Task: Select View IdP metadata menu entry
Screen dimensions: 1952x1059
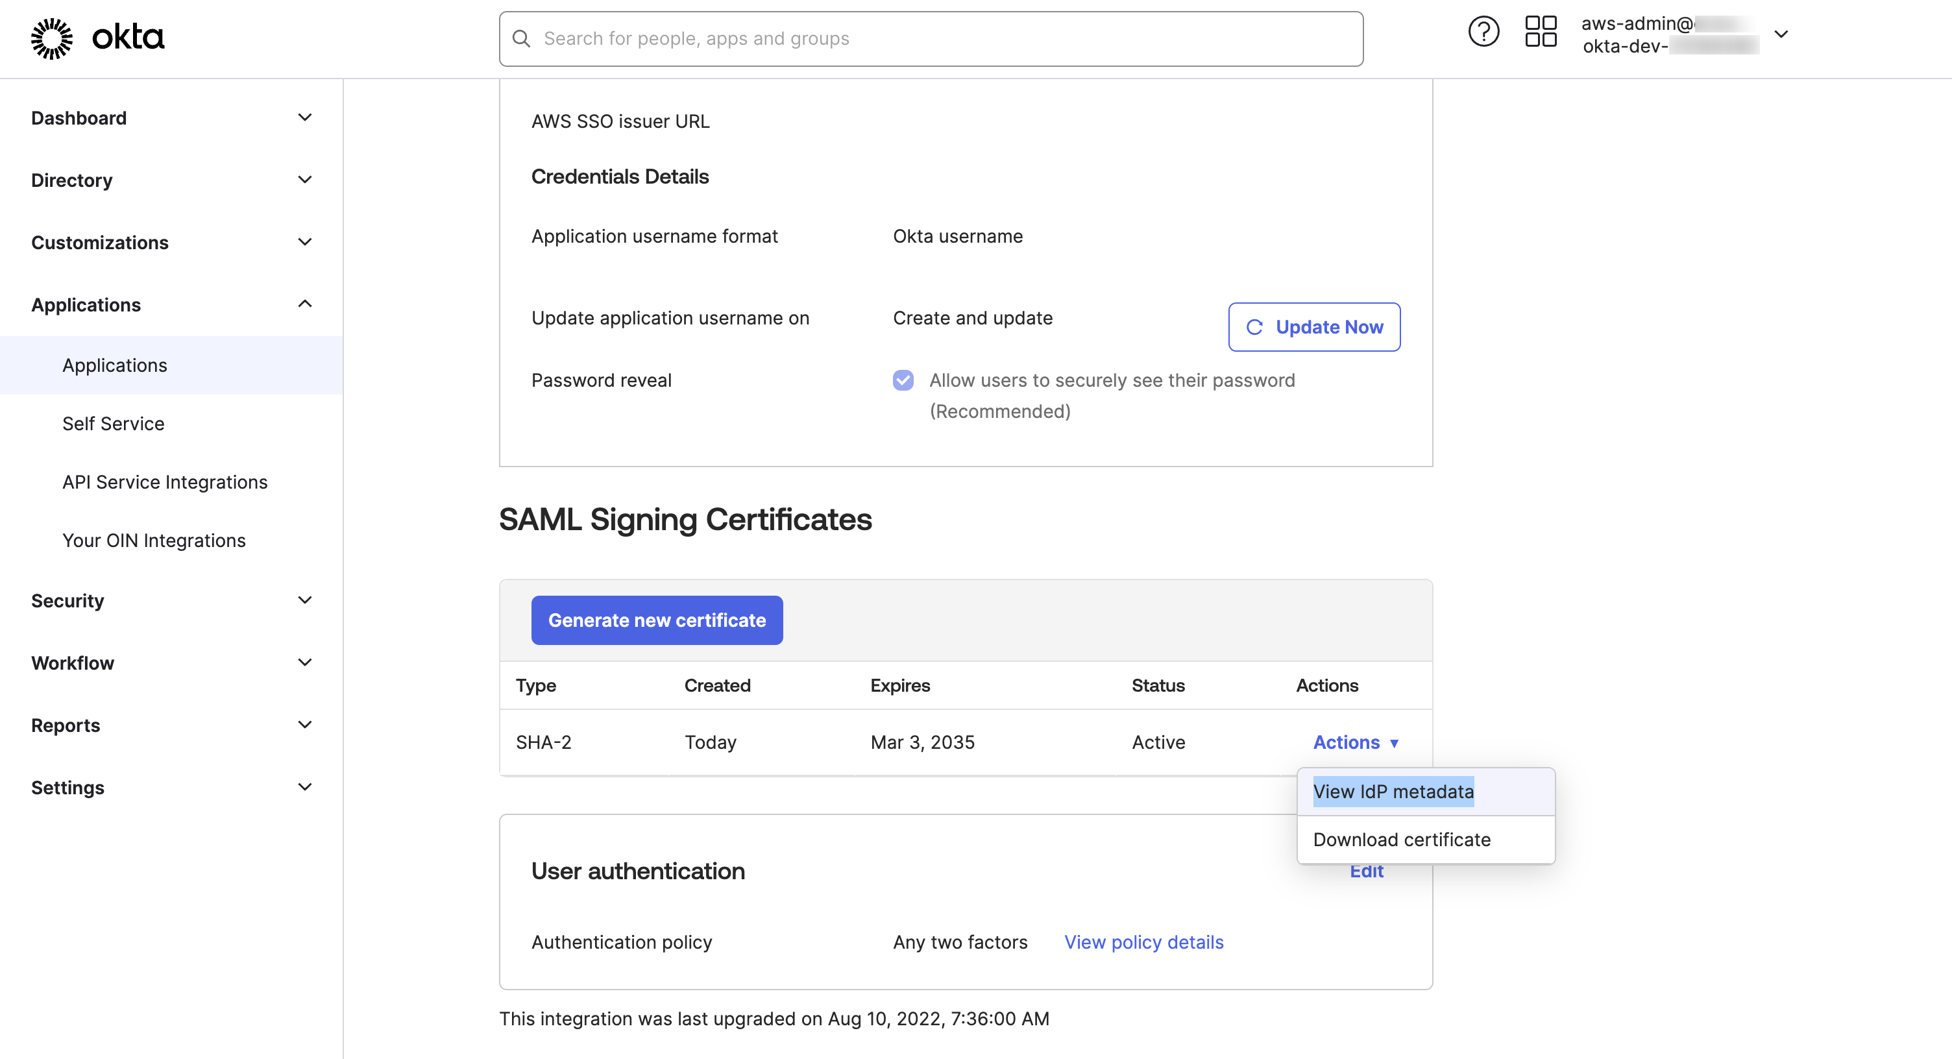Action: tap(1393, 791)
